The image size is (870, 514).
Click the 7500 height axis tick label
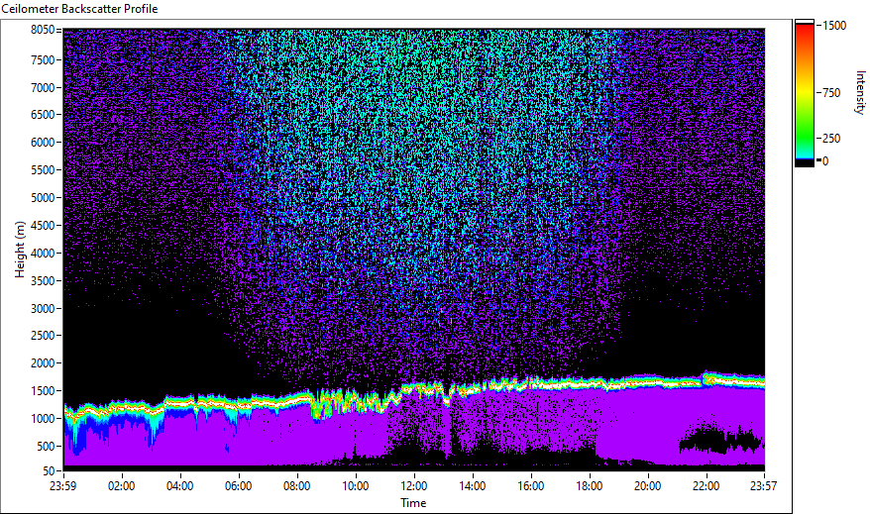pos(43,59)
